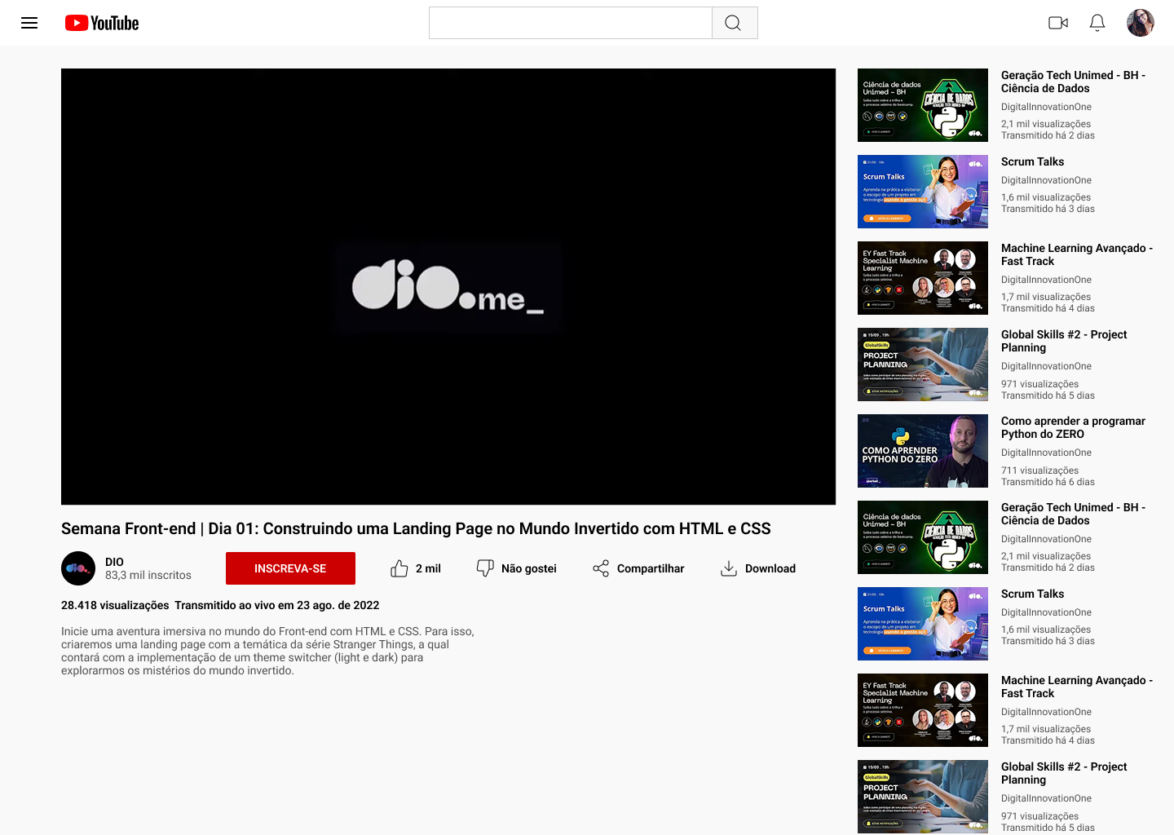
Task: Click the video description paragraph
Action: (267, 651)
